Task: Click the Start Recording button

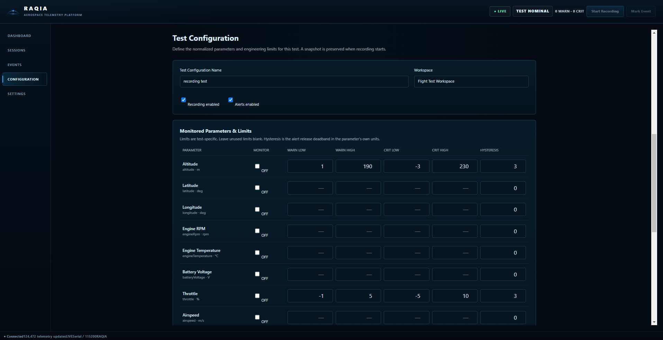Action: point(605,11)
